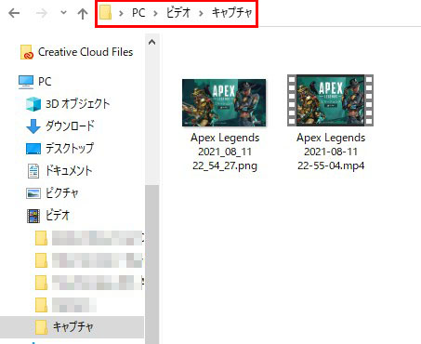Select ビデオ in the address breadcrumb
The width and height of the screenshot is (421, 344).
click(x=178, y=13)
